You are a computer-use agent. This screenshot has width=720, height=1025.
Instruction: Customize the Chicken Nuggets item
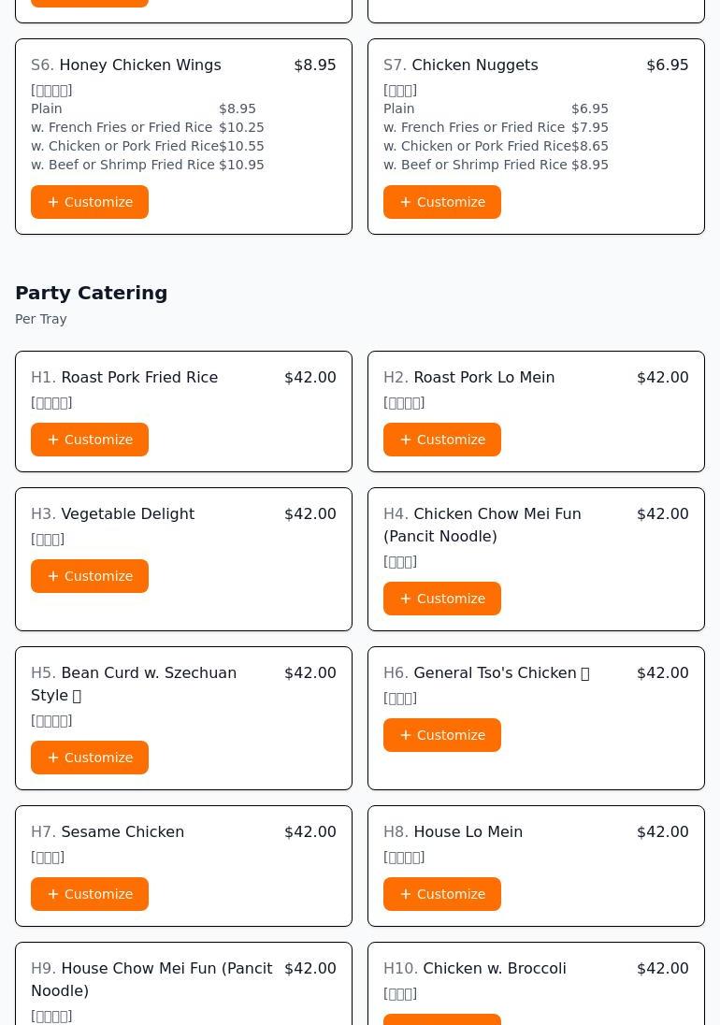[441, 202]
